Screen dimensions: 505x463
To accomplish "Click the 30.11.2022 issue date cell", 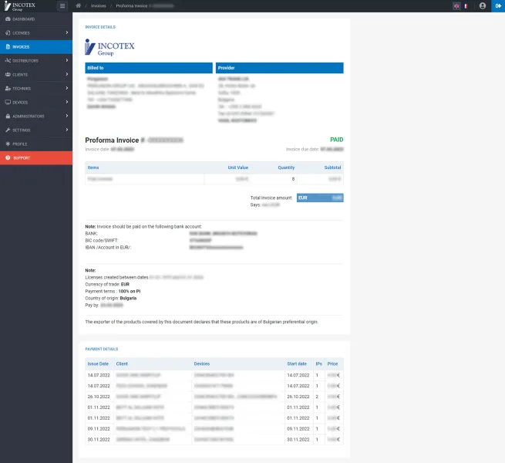I will (99, 439).
